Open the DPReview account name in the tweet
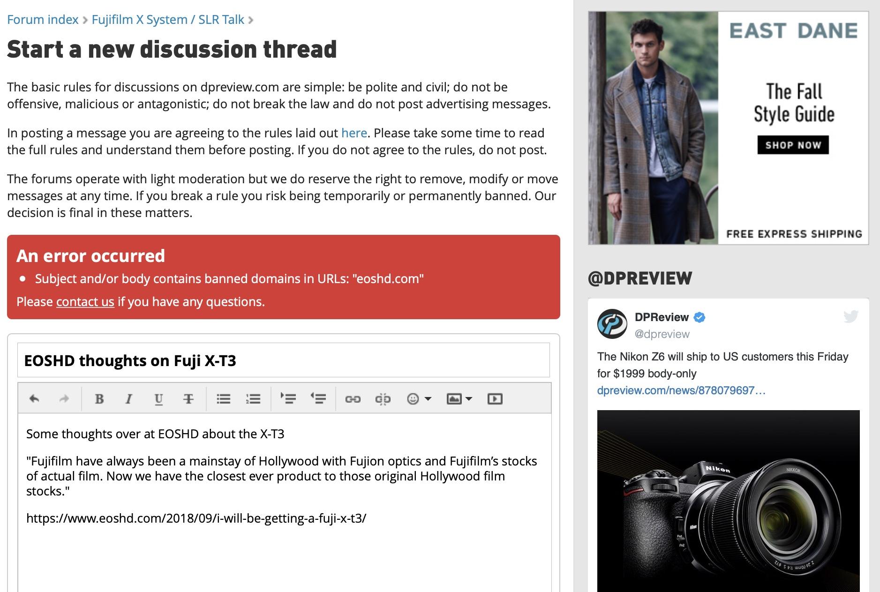Screen dimensions: 880x592 click(x=662, y=317)
